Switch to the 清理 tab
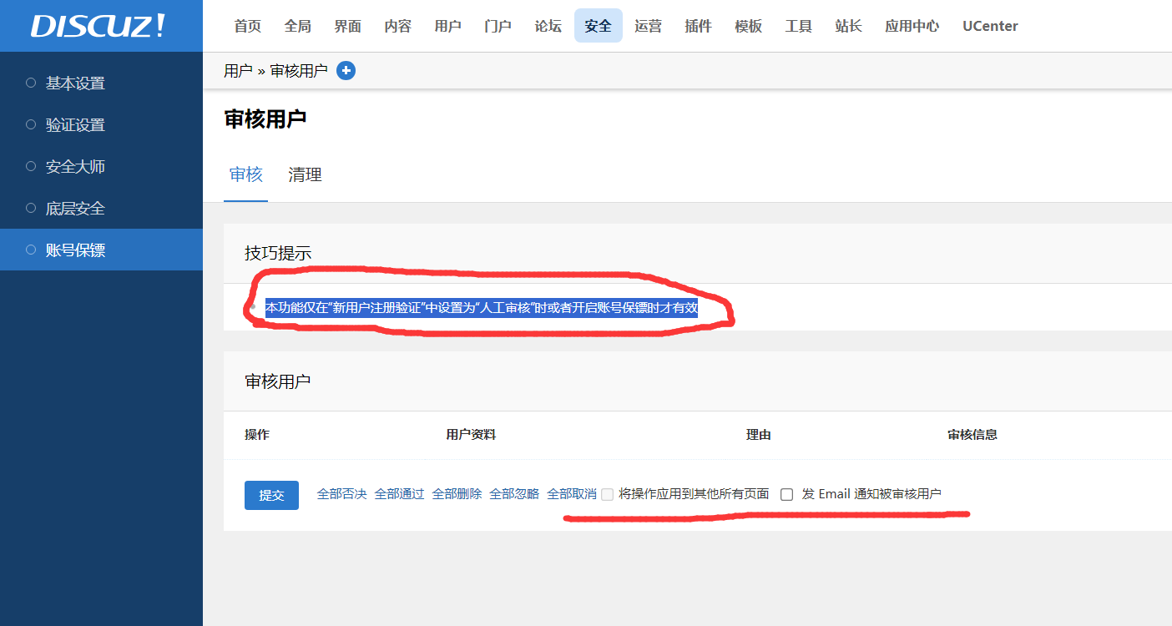The width and height of the screenshot is (1172, 626). [305, 174]
